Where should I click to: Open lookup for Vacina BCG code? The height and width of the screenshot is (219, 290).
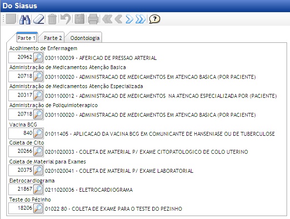pyautogui.click(x=38, y=133)
